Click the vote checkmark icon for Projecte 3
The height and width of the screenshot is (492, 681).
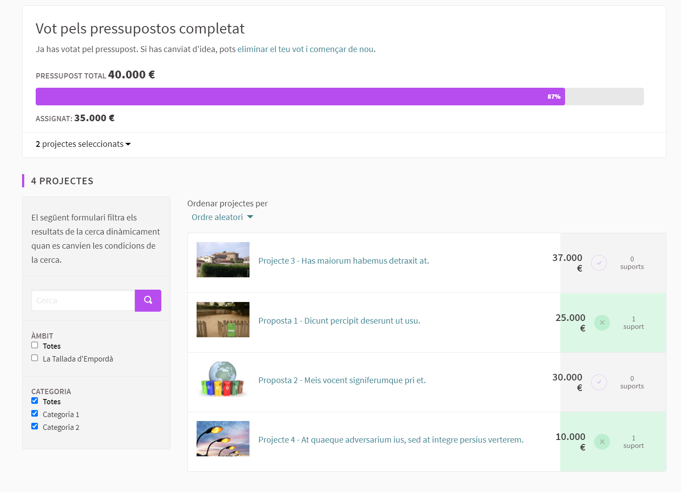click(599, 263)
